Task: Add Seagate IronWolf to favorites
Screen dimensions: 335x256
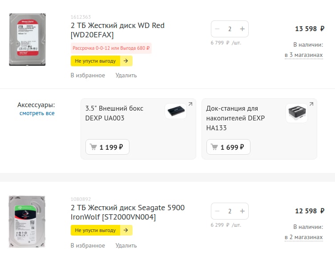Action: tap(88, 245)
